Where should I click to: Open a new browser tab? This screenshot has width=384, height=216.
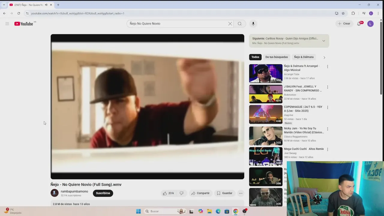[58, 5]
